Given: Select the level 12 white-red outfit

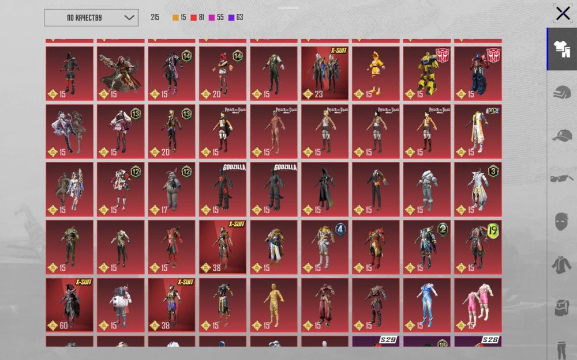Looking at the screenshot, I should point(121,190).
